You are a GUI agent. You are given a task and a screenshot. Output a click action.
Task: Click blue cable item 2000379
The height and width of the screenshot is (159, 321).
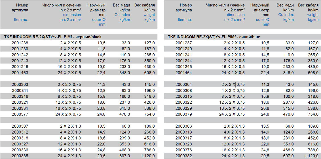[x=184, y=114]
